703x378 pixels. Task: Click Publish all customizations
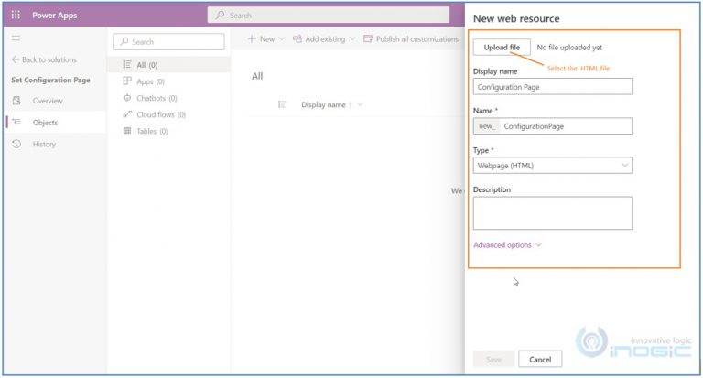click(x=411, y=39)
